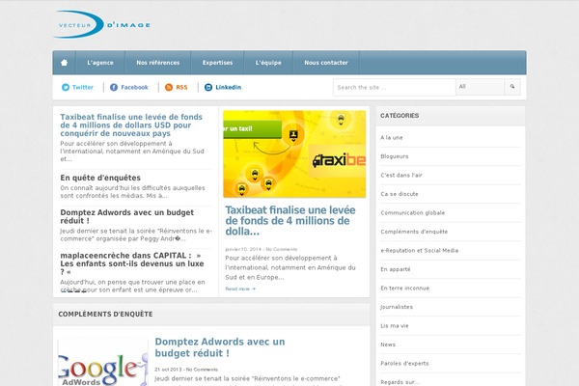This screenshot has height=386, width=579.
Task: Click the COMPLÉMENTS D'ENQUÊTE section heading
Action: pyautogui.click(x=105, y=314)
